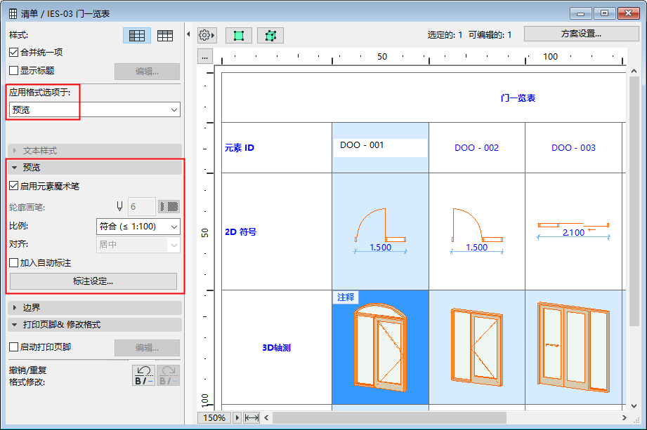Viewport: 647px width, 430px height.
Task: Select the first table style icon
Action: (x=137, y=36)
